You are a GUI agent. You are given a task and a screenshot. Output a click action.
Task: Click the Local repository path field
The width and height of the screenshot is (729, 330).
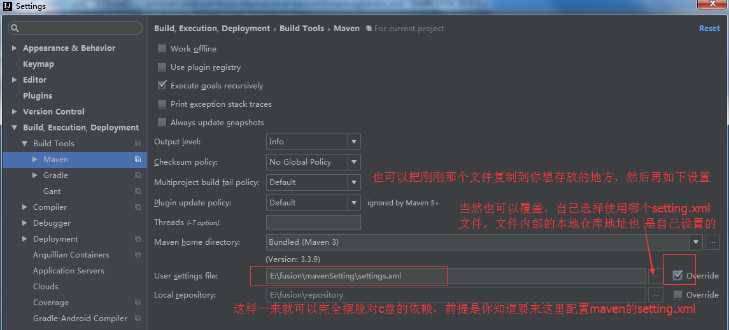pos(456,295)
